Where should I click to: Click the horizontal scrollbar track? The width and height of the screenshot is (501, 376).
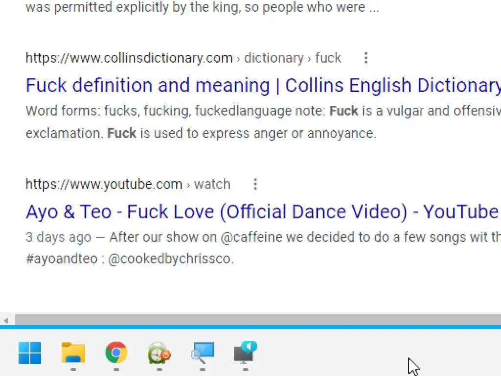point(257,320)
